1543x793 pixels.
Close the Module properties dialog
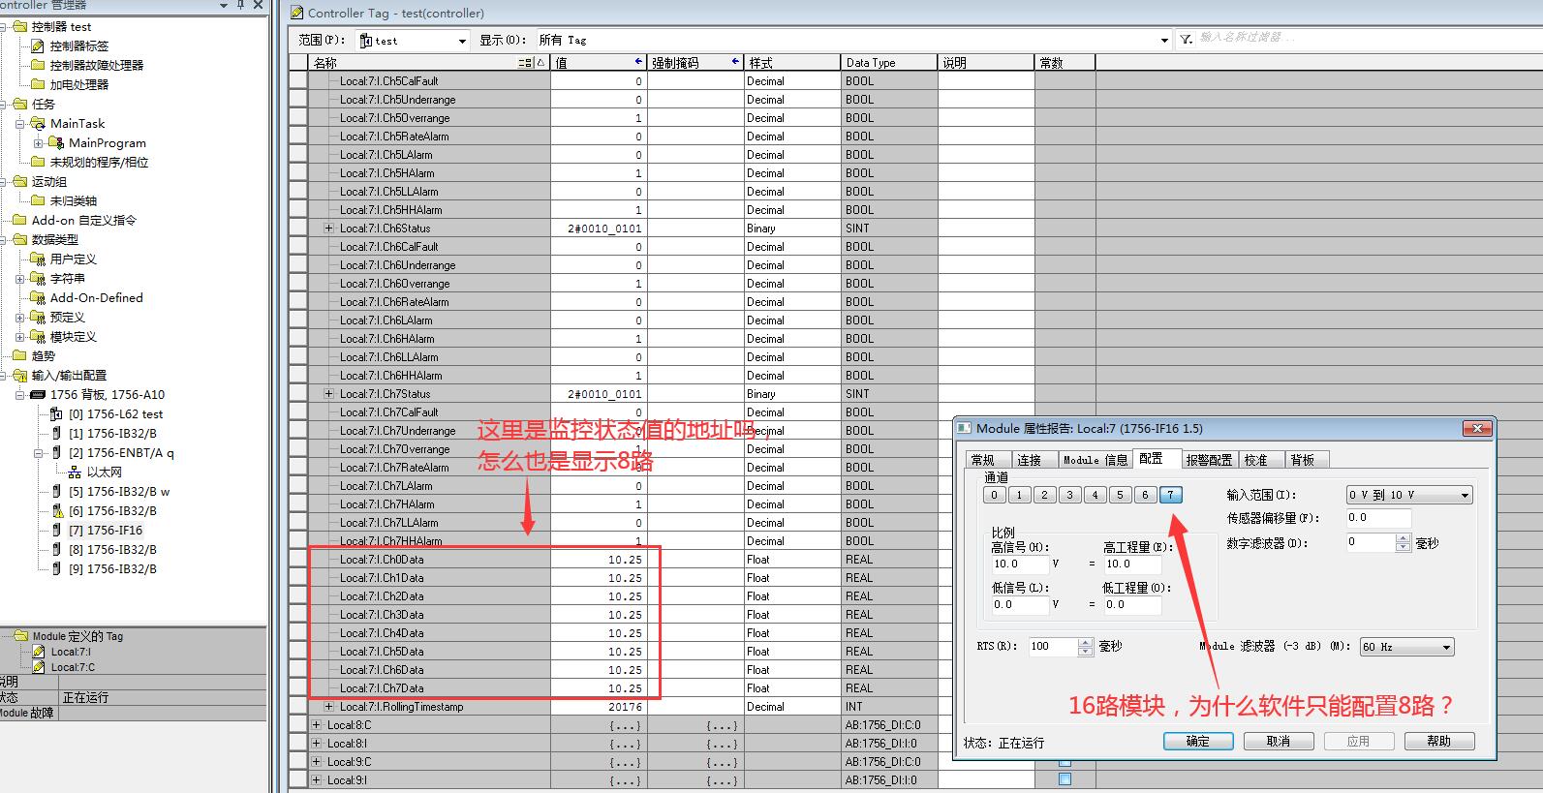(x=1476, y=428)
